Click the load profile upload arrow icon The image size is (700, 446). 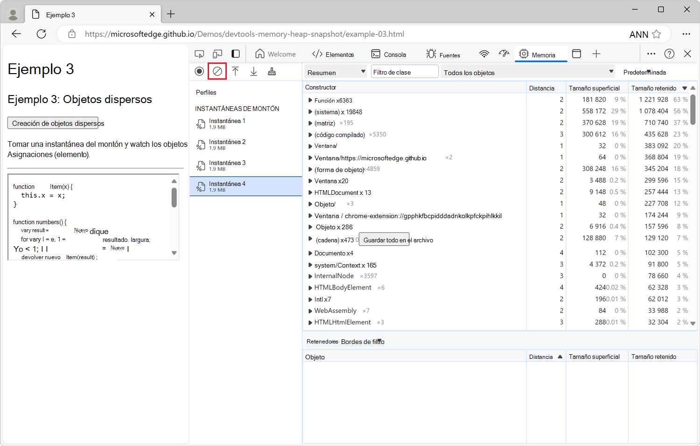pos(236,71)
